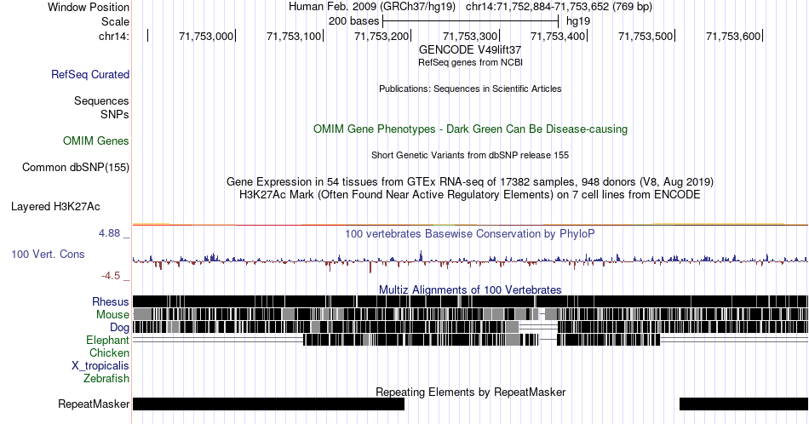Open the 100 Vert. Cons track label

(x=48, y=254)
